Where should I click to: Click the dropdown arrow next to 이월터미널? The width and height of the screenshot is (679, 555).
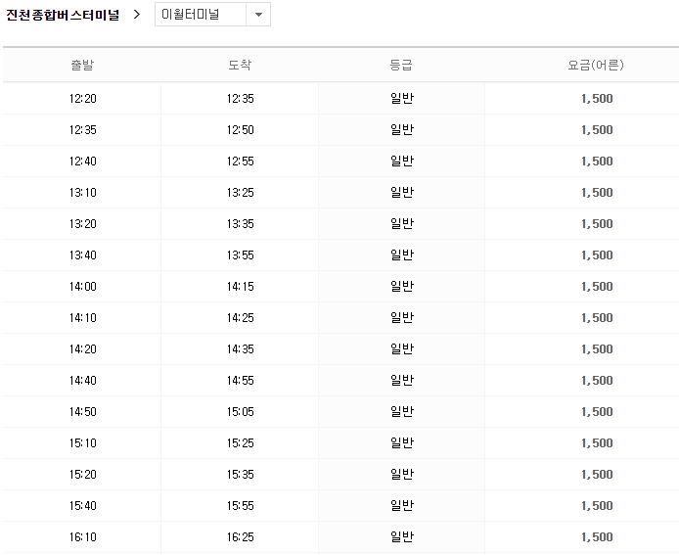click(x=258, y=15)
